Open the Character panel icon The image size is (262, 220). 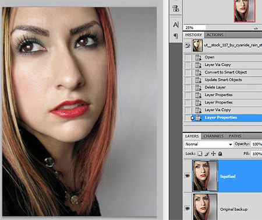tap(176, 25)
